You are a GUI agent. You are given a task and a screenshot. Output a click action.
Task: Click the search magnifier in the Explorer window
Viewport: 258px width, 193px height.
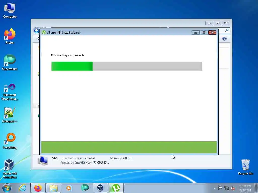coord(227,30)
